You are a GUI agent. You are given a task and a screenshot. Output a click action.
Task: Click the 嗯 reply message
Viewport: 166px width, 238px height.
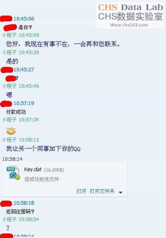point(9,95)
